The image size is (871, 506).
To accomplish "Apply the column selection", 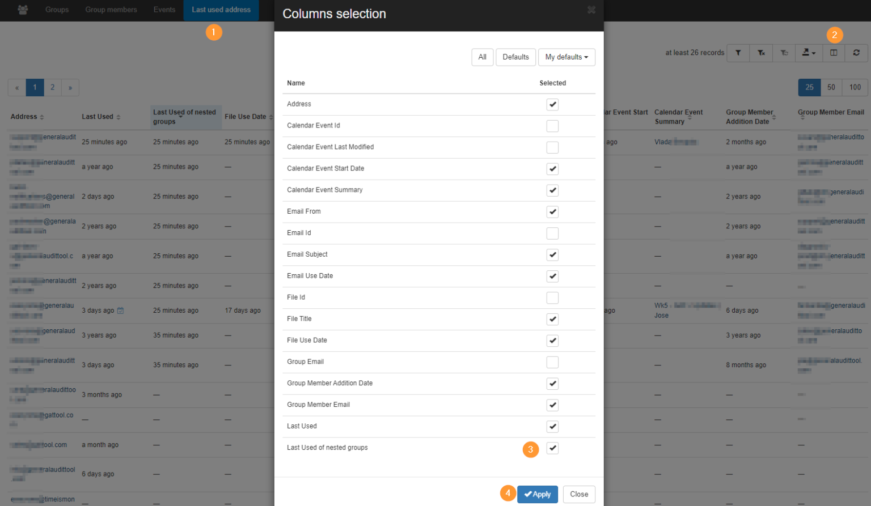I will pyautogui.click(x=538, y=494).
